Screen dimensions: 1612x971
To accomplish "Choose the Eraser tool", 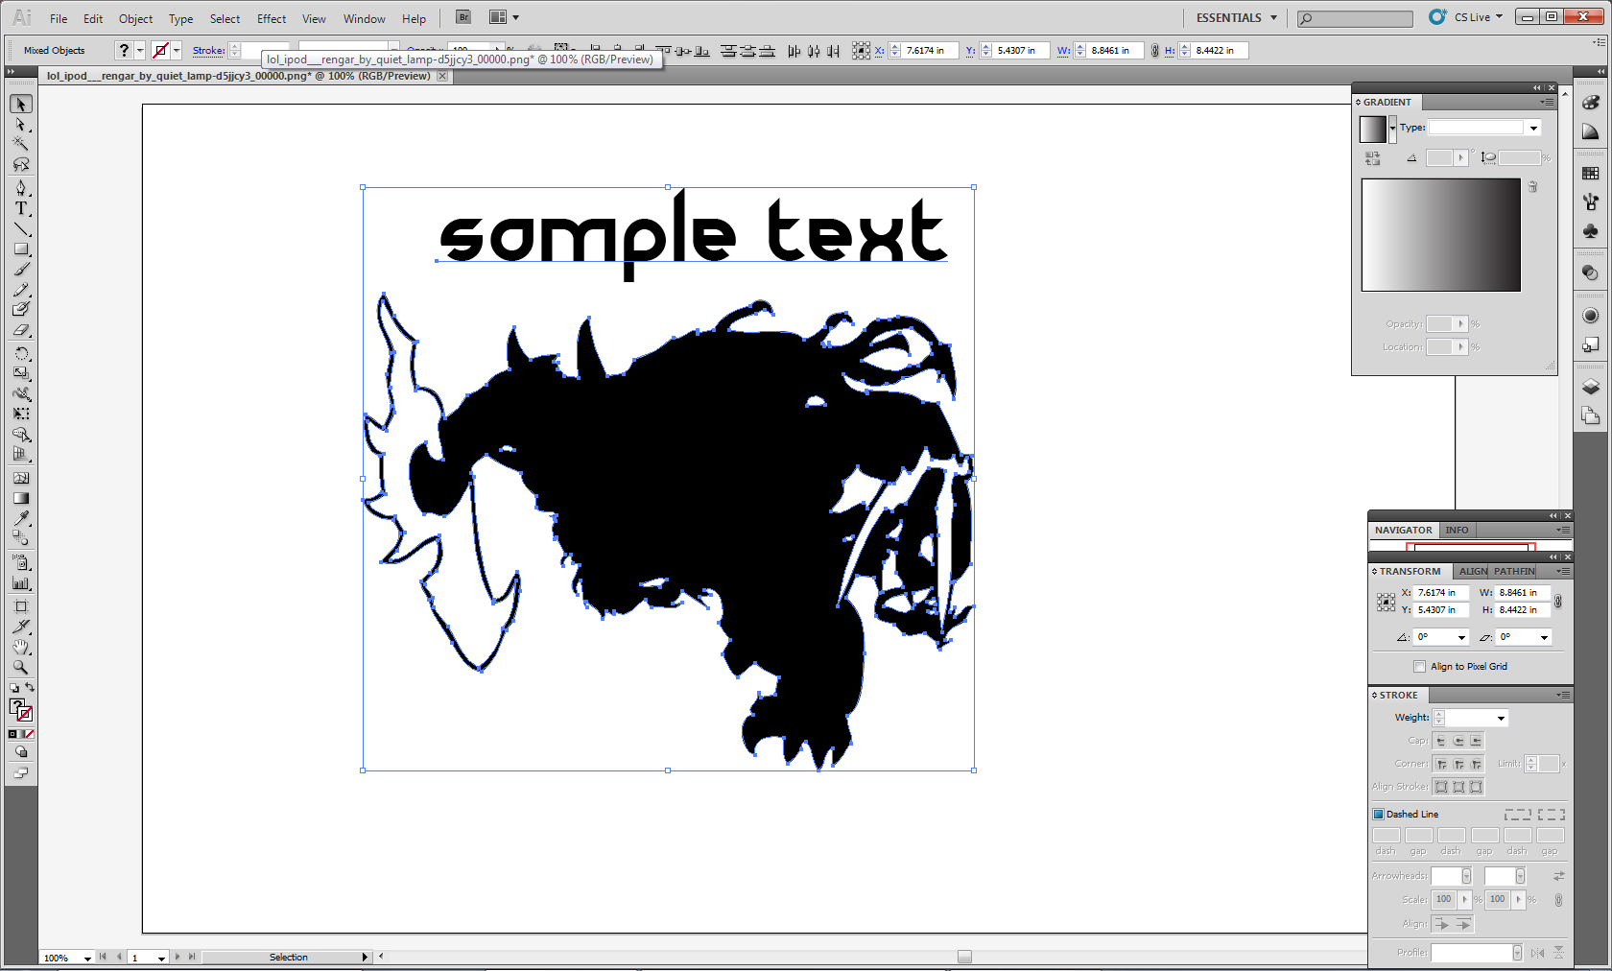I will (x=21, y=330).
